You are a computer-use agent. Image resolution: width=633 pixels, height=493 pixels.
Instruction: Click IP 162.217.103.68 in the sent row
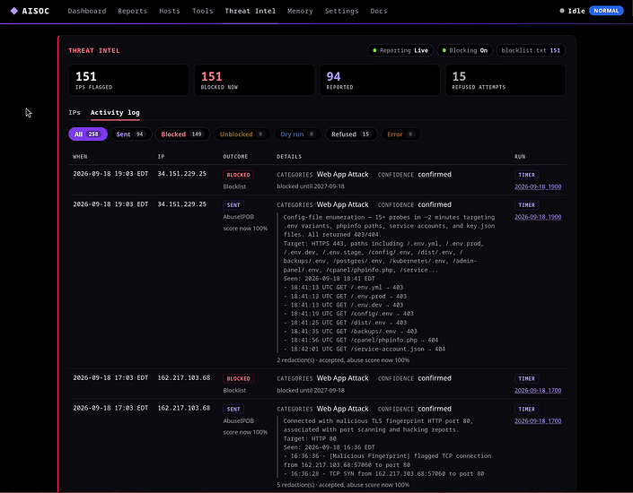(x=184, y=408)
